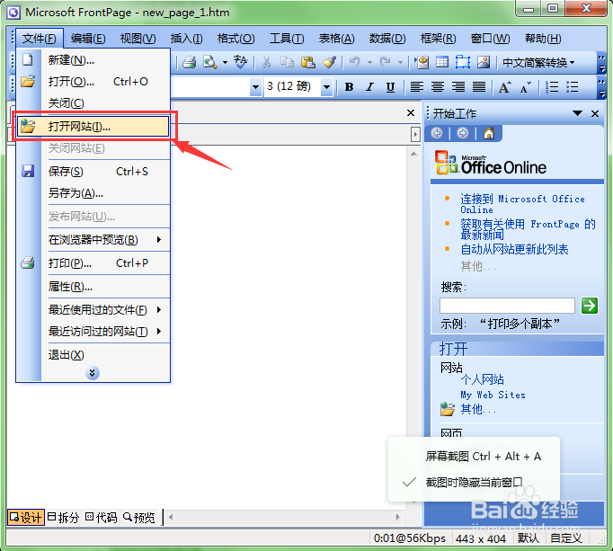Click into the task pane search field

click(x=507, y=306)
